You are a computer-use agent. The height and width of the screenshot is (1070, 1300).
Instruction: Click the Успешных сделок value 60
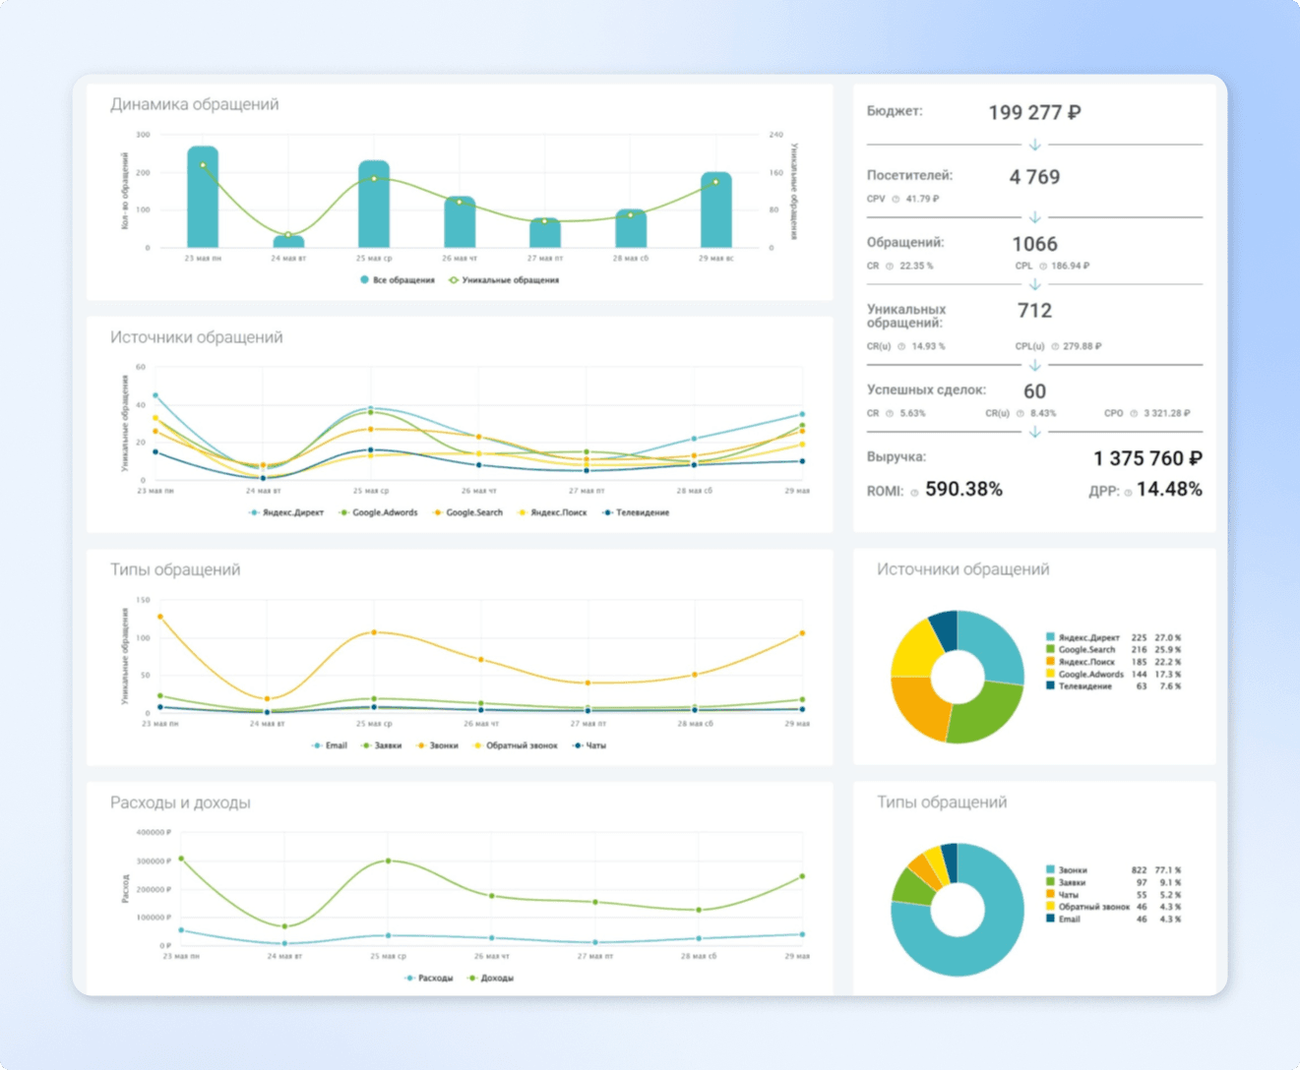(x=1034, y=392)
